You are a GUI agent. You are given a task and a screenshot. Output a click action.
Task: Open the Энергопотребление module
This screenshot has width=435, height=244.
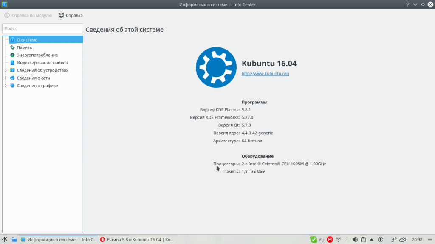click(x=37, y=55)
